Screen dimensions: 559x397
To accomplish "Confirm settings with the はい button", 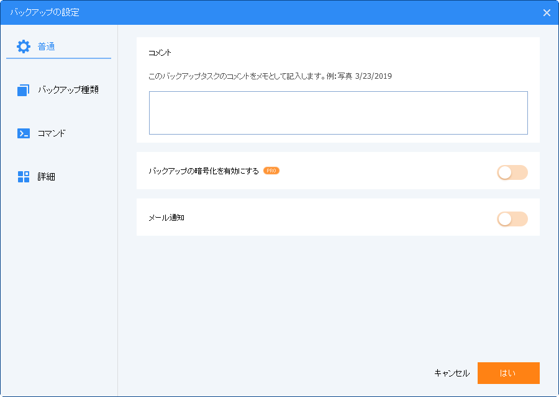I will 508,373.
